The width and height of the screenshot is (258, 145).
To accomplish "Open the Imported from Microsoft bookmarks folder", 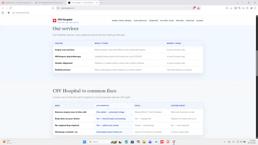I will 21,13.
